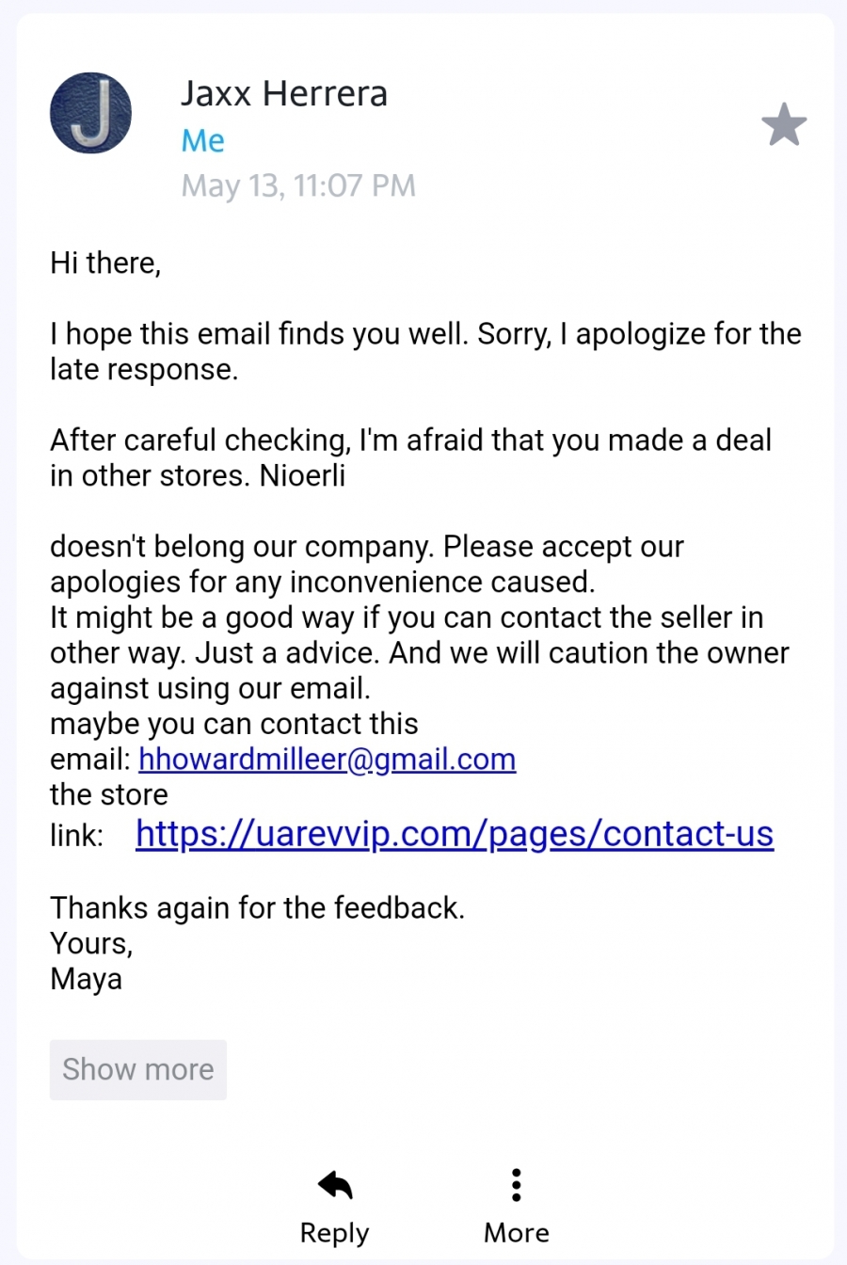The width and height of the screenshot is (847, 1265).
Task: Star this email from Jaxx Herrera
Action: [x=784, y=125]
